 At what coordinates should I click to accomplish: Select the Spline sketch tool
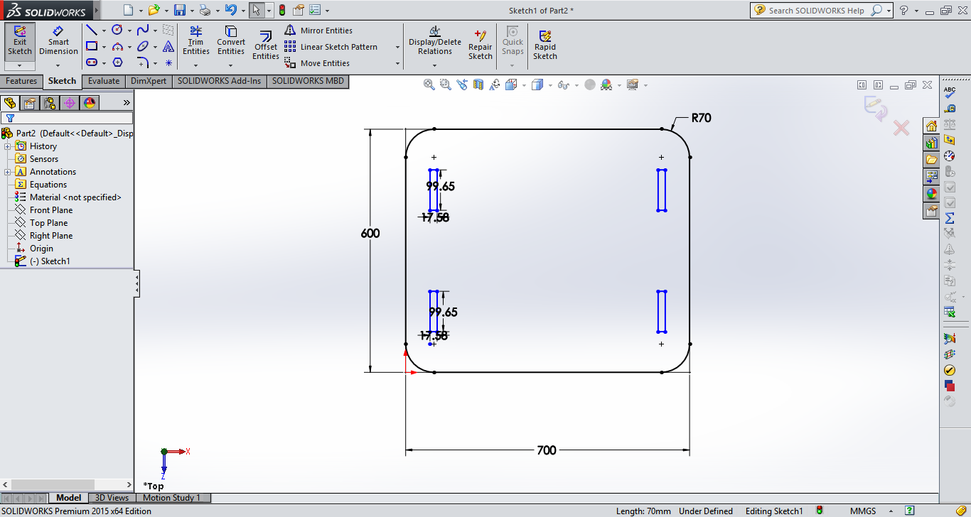click(143, 30)
